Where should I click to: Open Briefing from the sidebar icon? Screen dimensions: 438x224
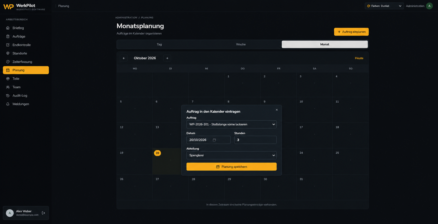pyautogui.click(x=8, y=28)
